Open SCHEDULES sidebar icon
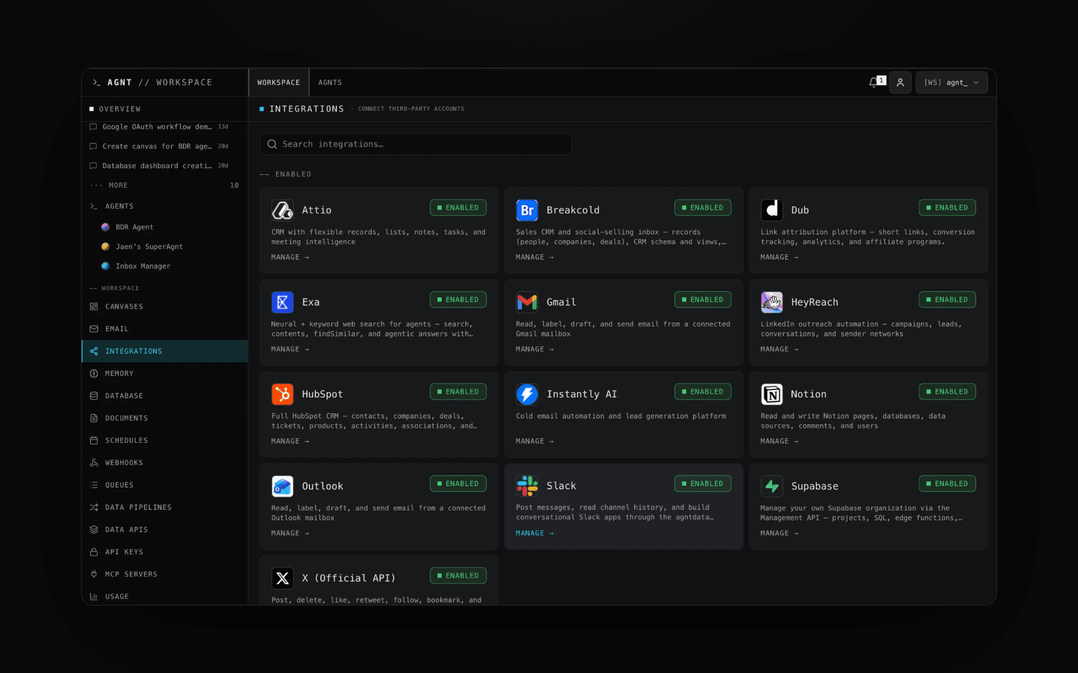Image resolution: width=1078 pixels, height=673 pixels. (x=93, y=440)
